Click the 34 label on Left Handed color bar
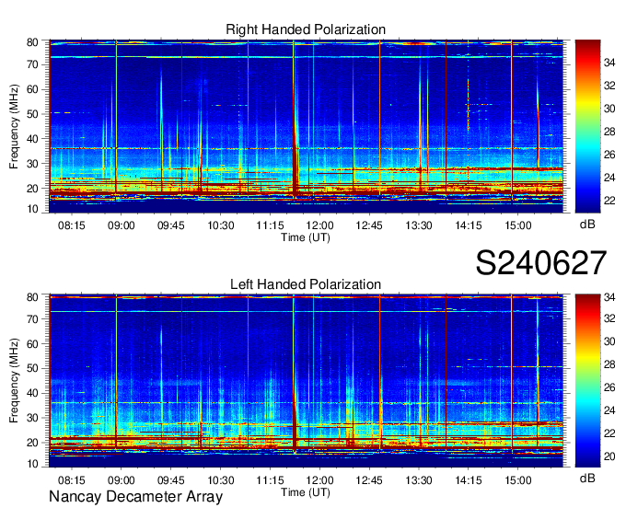This screenshot has width=626, height=508. point(609,297)
